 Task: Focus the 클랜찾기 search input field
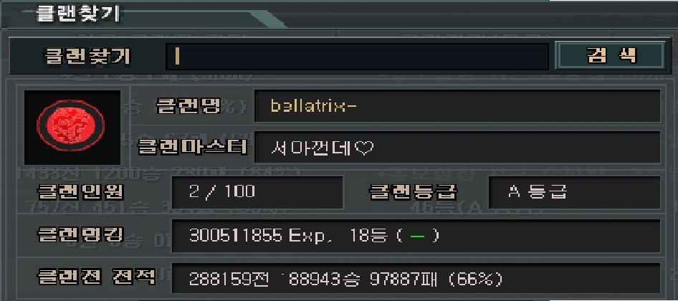pyautogui.click(x=358, y=56)
